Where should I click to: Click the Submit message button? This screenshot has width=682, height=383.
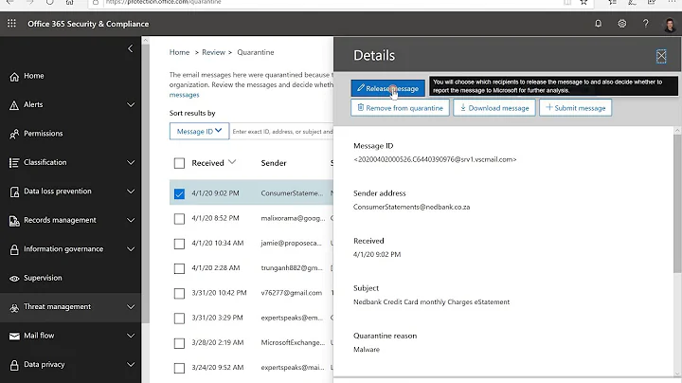click(x=576, y=108)
